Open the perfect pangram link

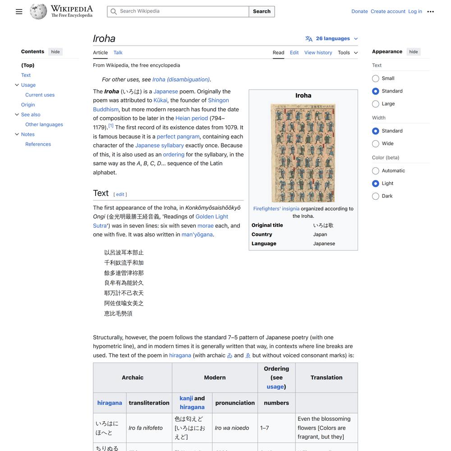point(178,137)
